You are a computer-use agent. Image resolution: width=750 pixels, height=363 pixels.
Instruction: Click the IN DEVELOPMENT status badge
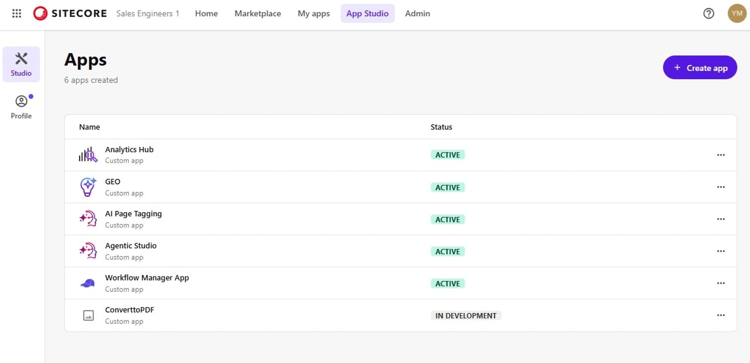click(x=465, y=315)
